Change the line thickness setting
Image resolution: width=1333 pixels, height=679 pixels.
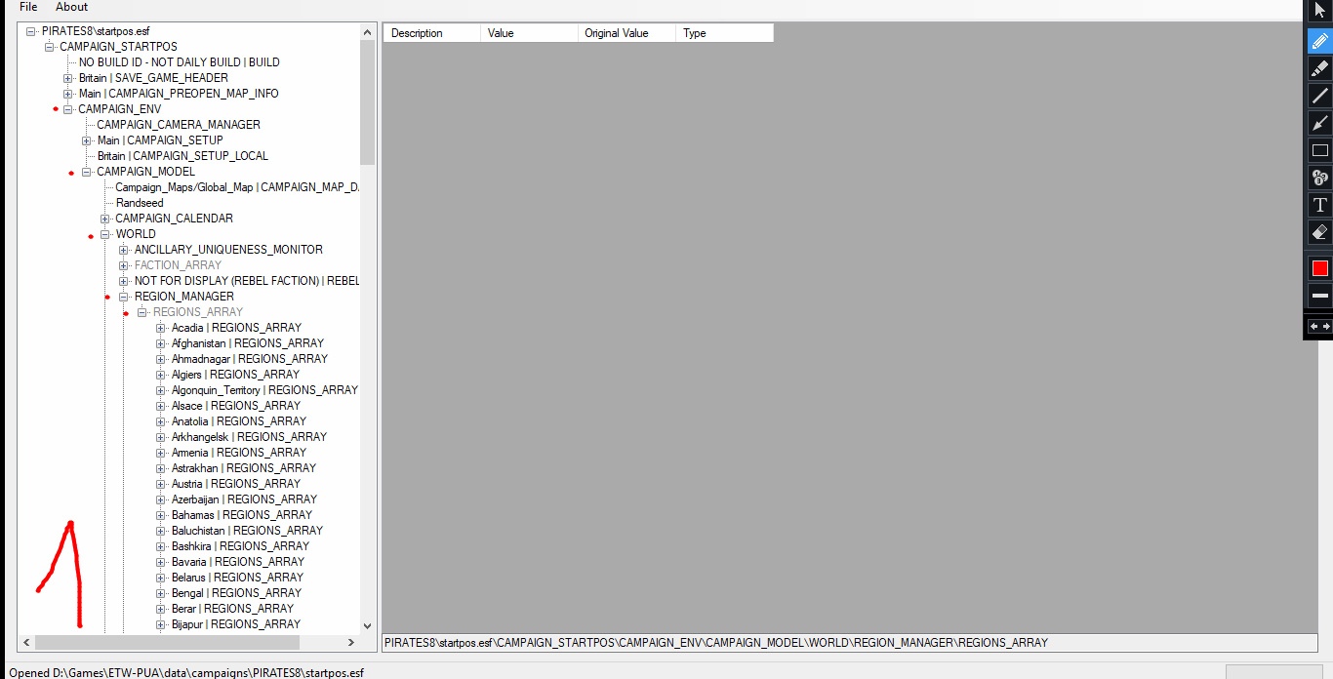tap(1319, 296)
